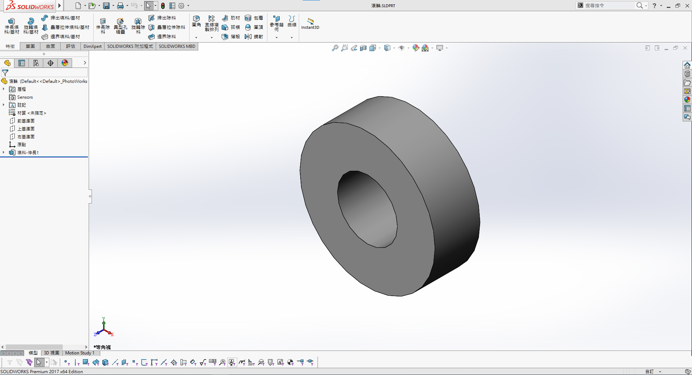Toggle the filter faces selection filter
Screen dimensions: 692x375
[86, 362]
